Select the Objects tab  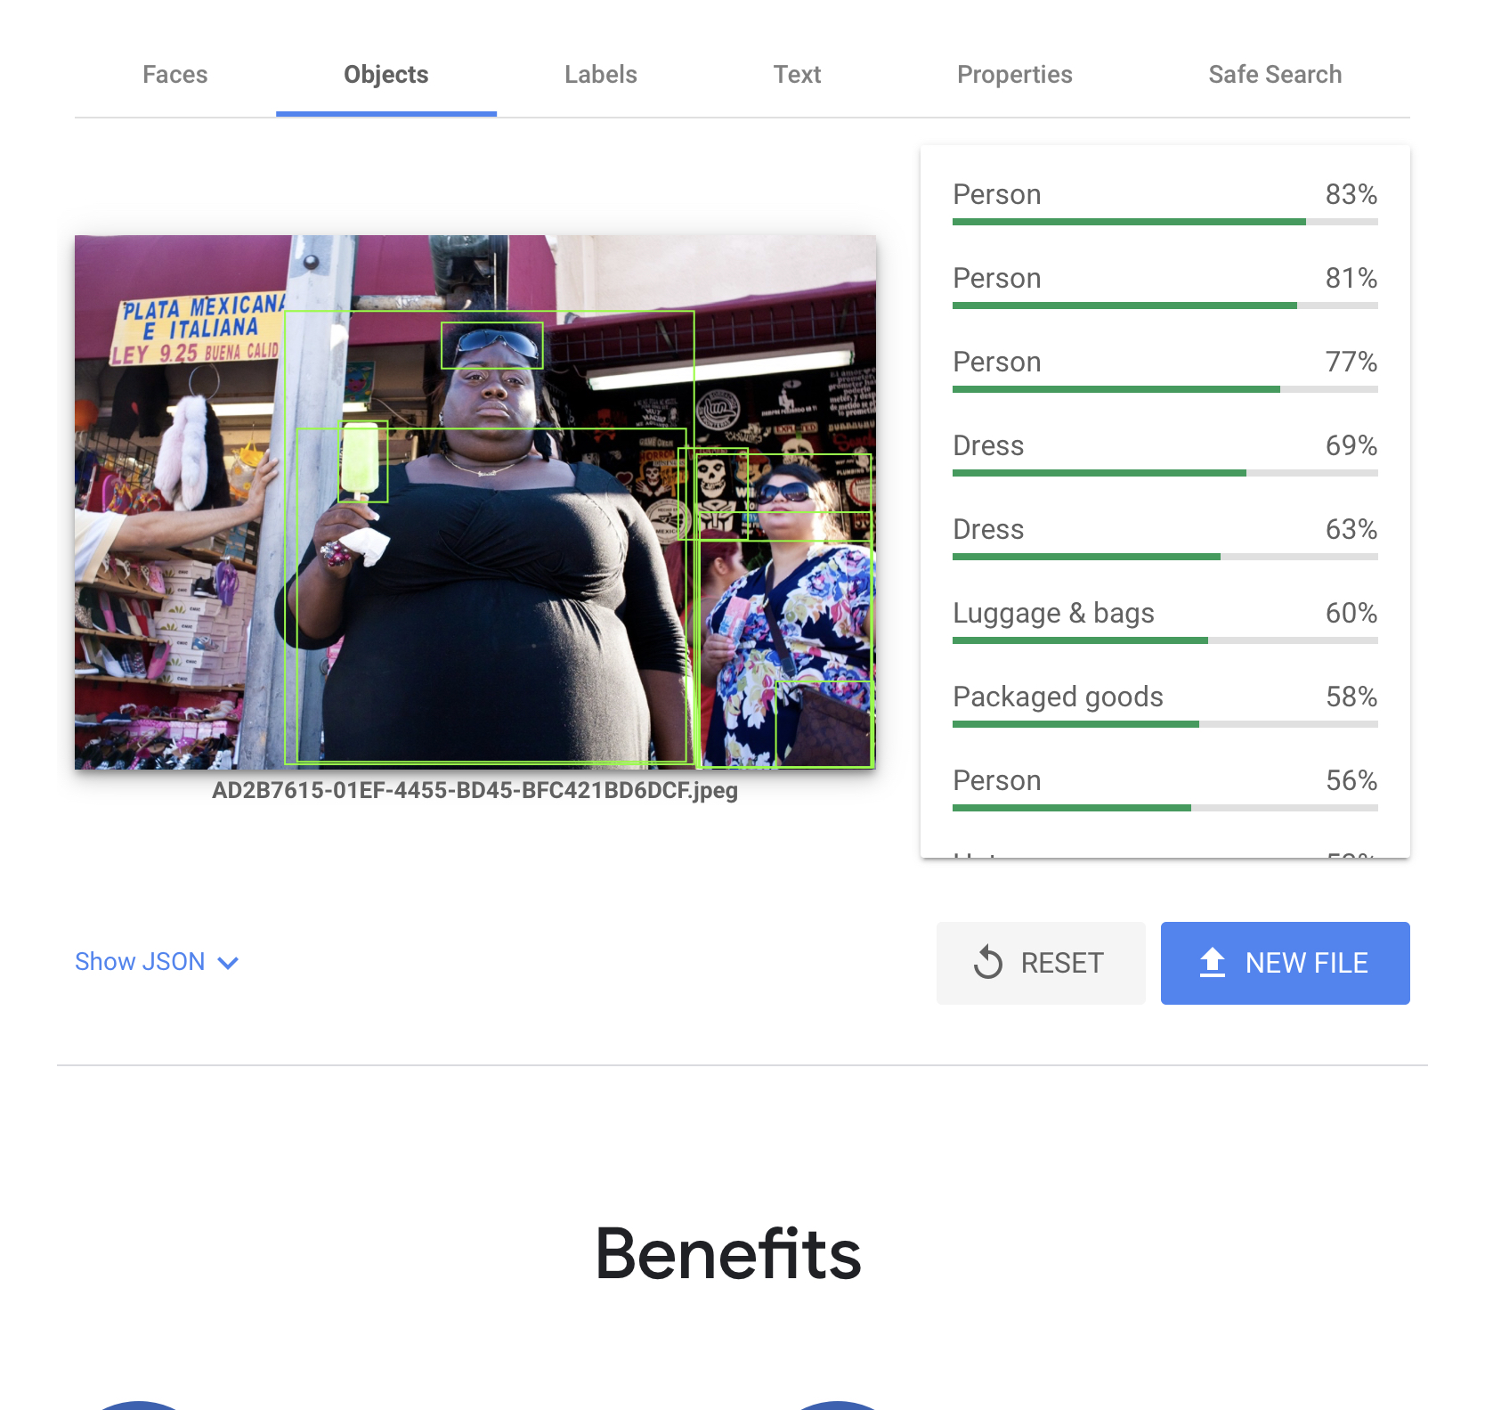386,75
